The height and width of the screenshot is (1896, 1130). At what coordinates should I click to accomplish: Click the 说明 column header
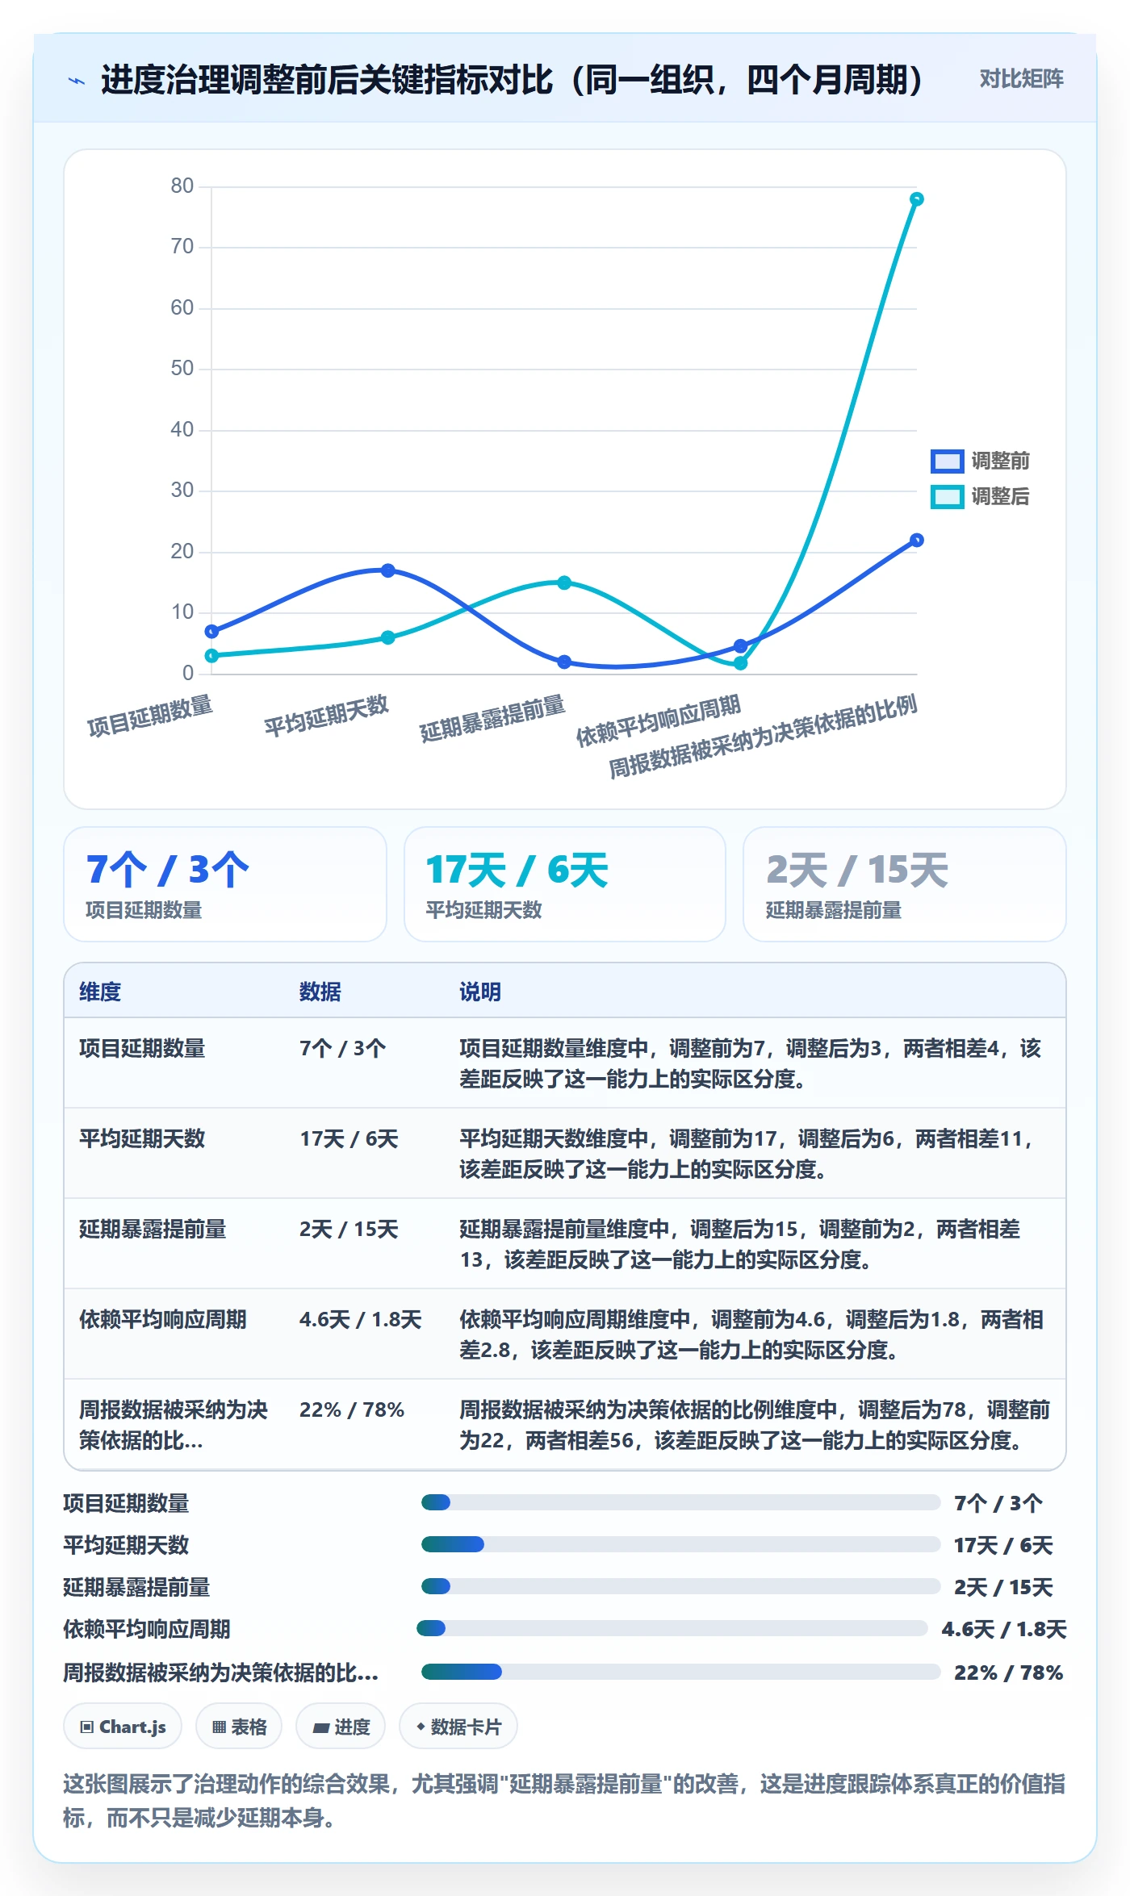[480, 992]
